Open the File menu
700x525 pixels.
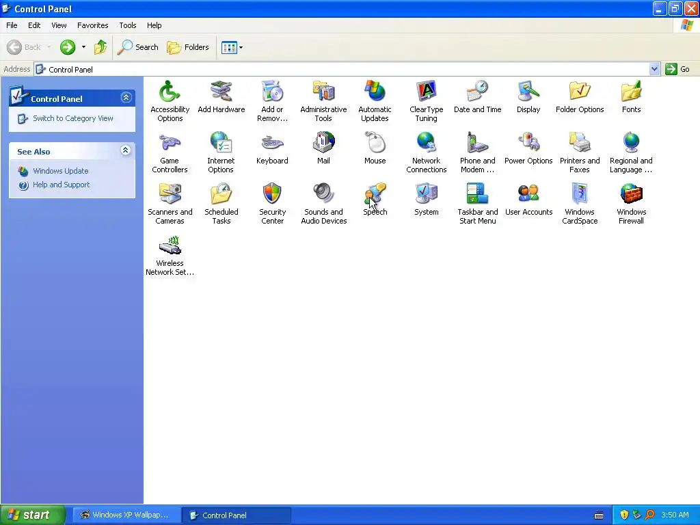point(12,25)
